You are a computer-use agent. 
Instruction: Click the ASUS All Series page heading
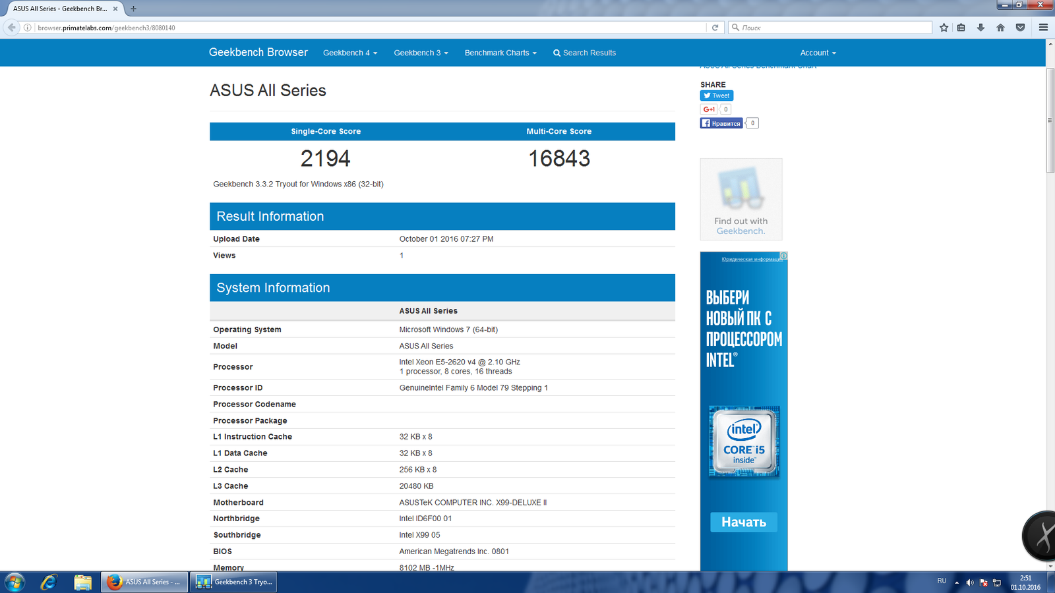pyautogui.click(x=268, y=90)
